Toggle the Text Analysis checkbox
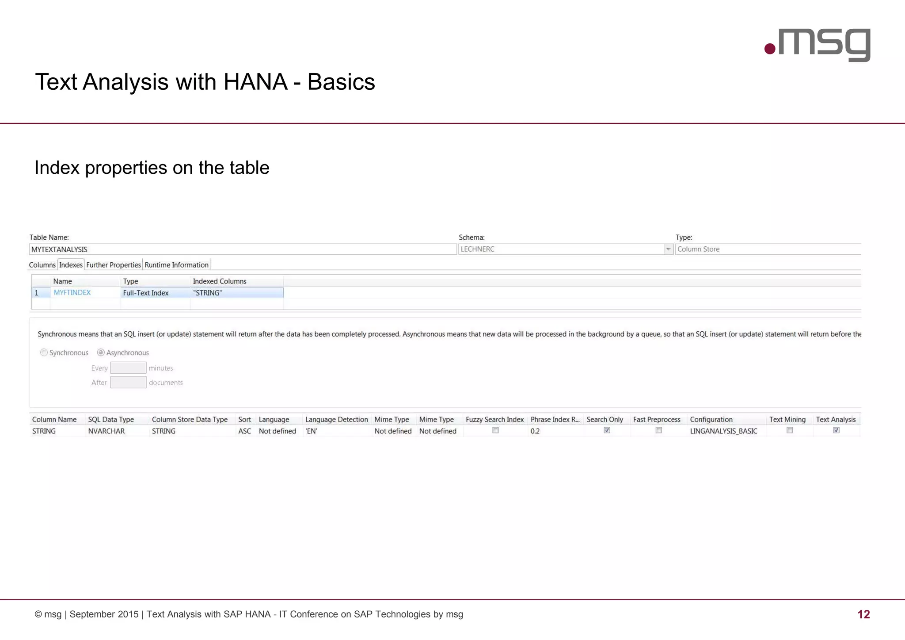The image size is (905, 640). 836,430
